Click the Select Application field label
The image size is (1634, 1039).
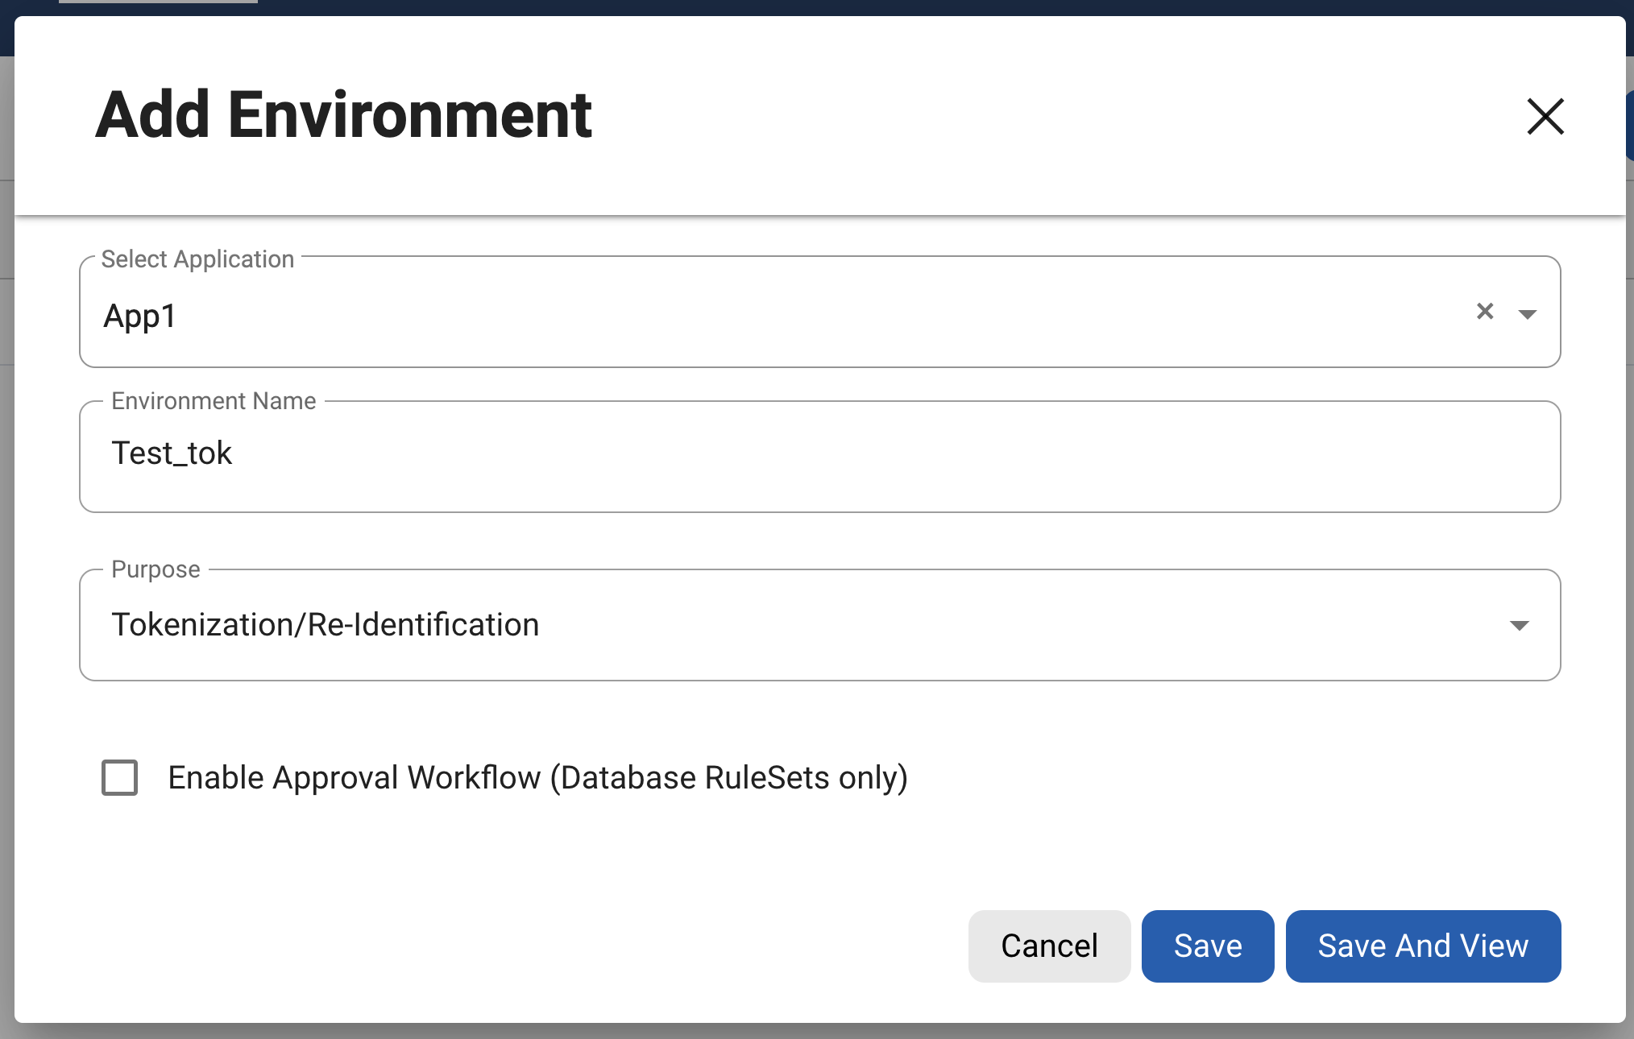pyautogui.click(x=197, y=259)
